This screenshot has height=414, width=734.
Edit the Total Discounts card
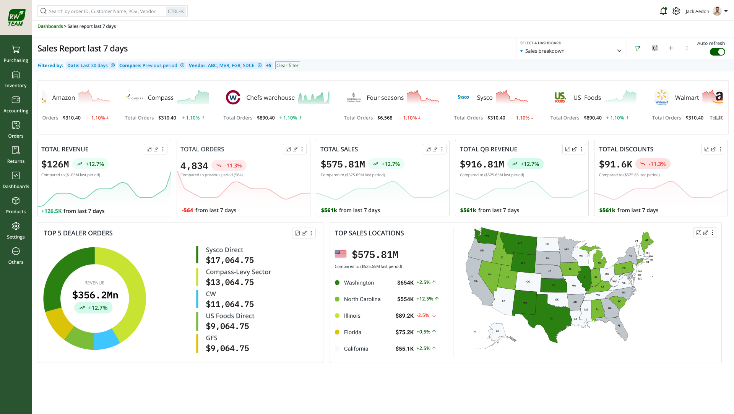(x=714, y=149)
